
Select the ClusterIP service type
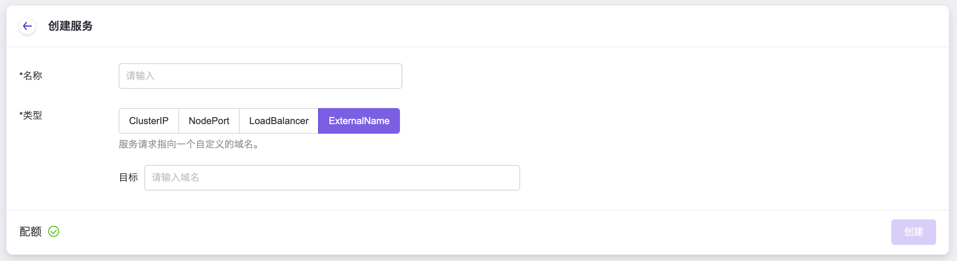click(x=149, y=121)
